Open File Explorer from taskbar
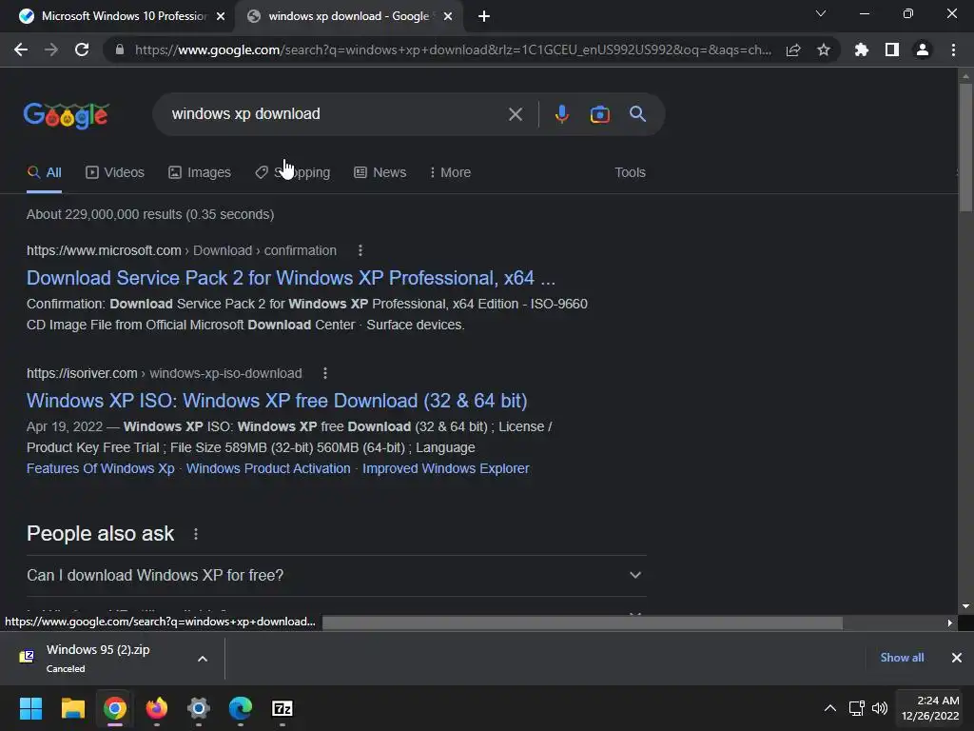The image size is (974, 731). (72, 708)
